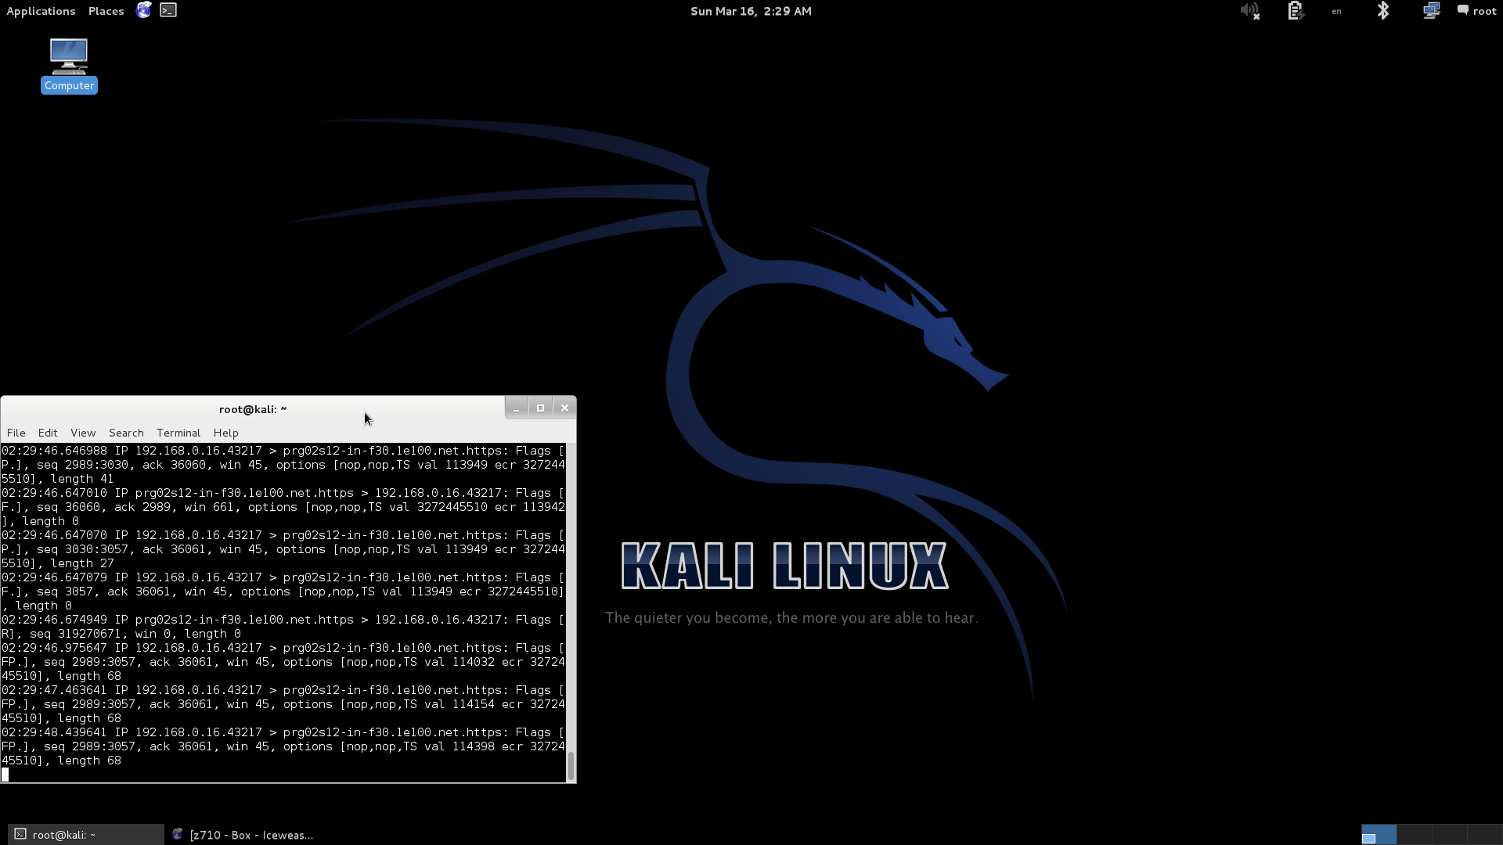Image resolution: width=1503 pixels, height=845 pixels.
Task: Switch to root@kali taskbar entry
Action: point(86,835)
